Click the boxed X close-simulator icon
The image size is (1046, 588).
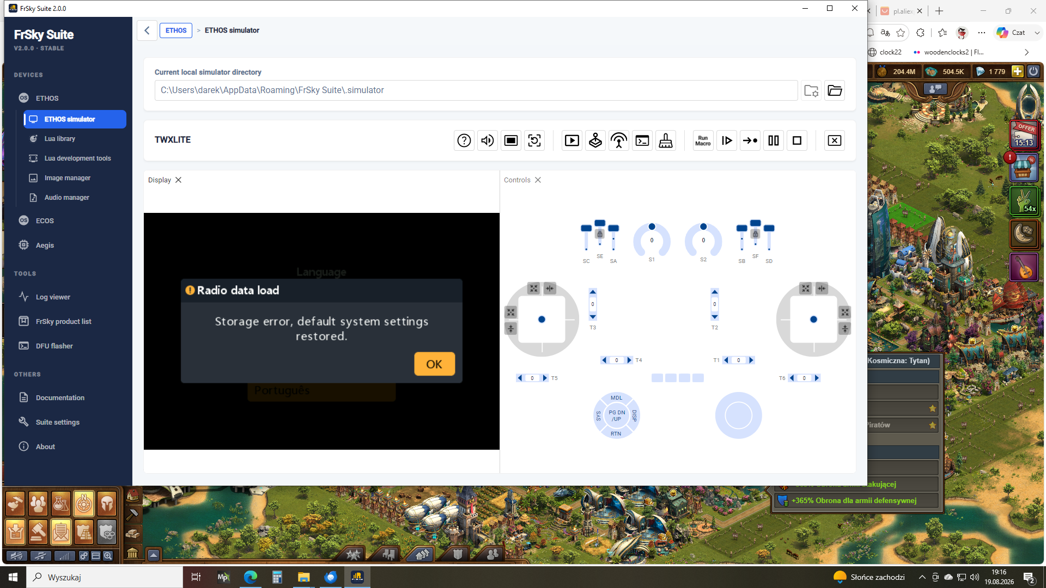click(x=835, y=140)
